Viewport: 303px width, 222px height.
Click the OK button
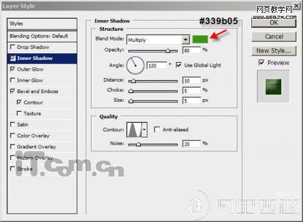tap(274, 22)
